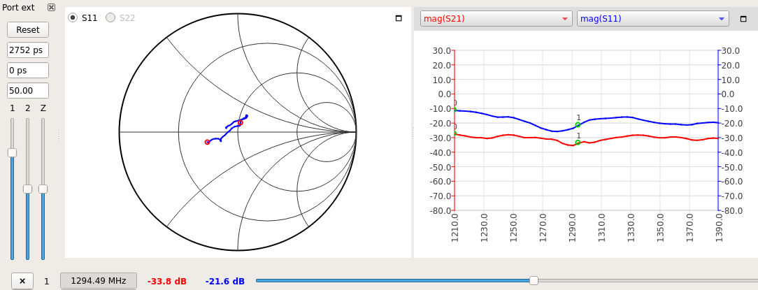This screenshot has width=758, height=290.
Task: Click the 2752 ps delay field
Action: point(28,50)
